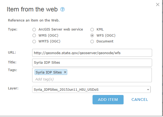Choose the KML type option
The image size is (163, 117).
coord(92,29)
